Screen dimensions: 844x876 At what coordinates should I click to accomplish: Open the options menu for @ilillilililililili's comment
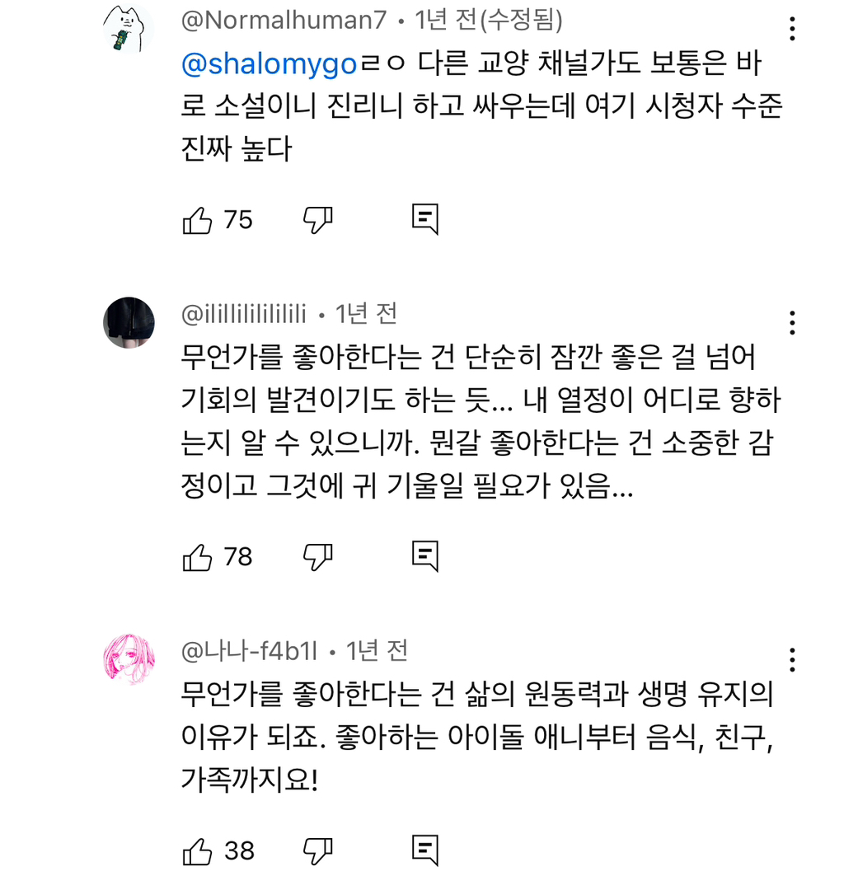point(792,325)
